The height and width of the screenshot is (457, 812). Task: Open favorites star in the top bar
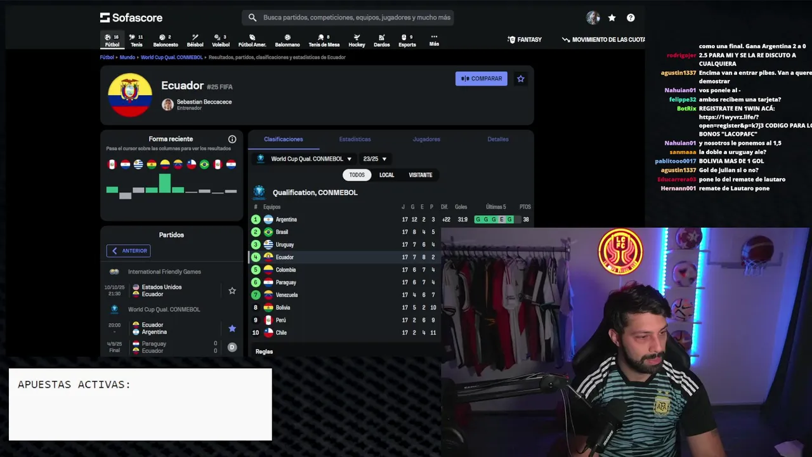tap(612, 18)
